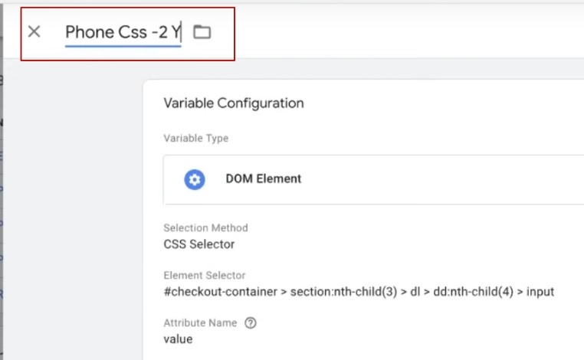
Task: Click the 'Phone Css -2 Y' name field
Action: click(x=121, y=32)
